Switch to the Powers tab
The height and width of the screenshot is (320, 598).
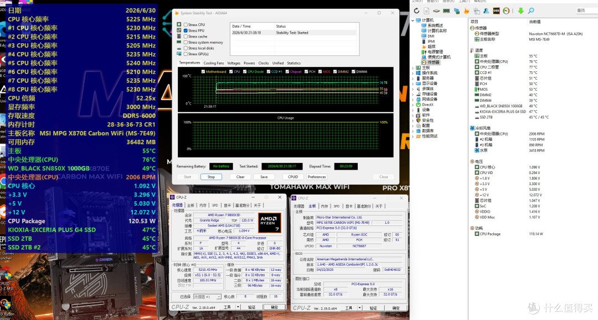tap(249, 63)
